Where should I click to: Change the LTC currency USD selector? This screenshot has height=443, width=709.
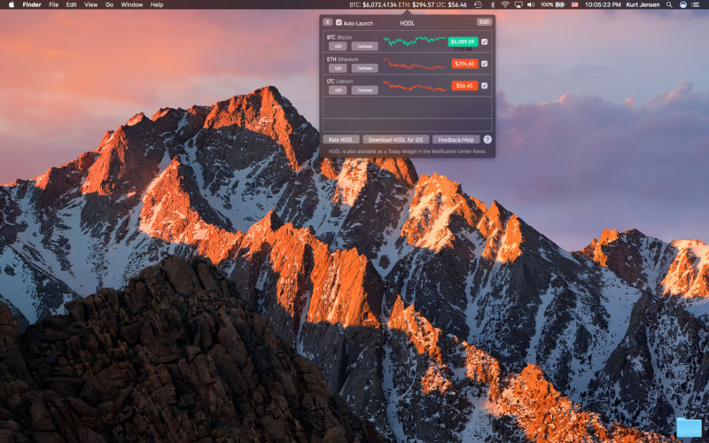point(338,90)
